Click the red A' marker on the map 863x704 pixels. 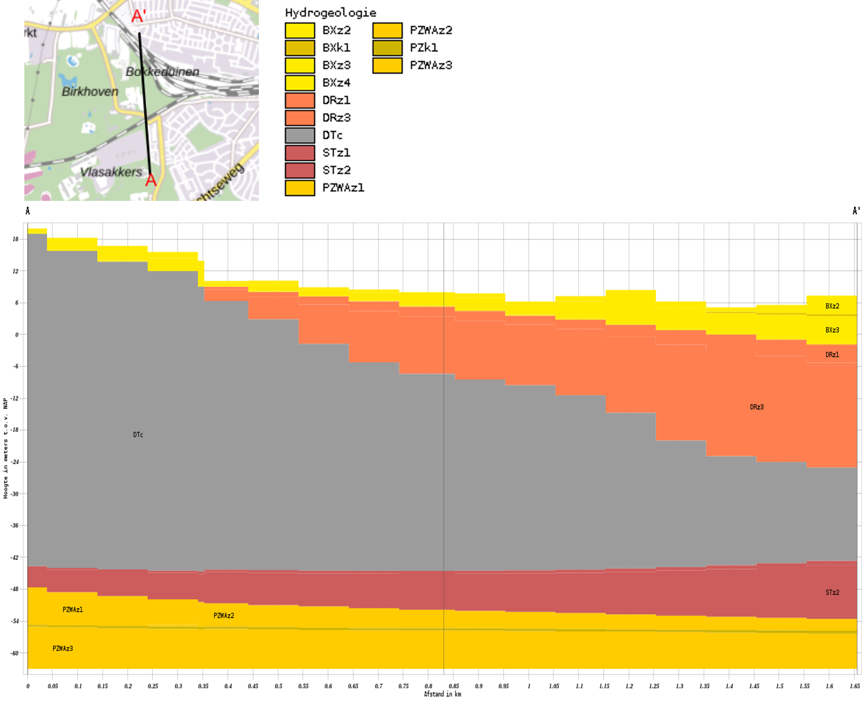point(139,16)
